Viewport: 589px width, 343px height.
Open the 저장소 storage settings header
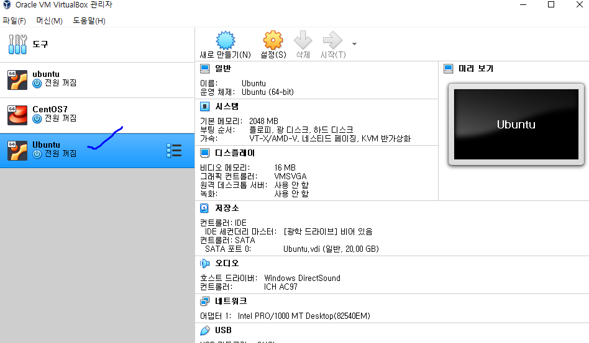pyautogui.click(x=227, y=208)
